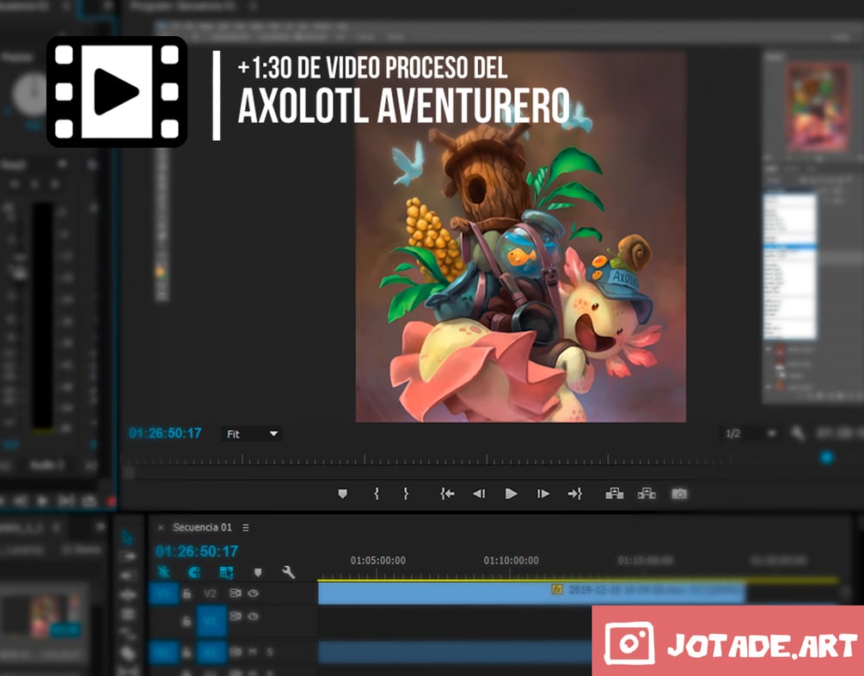Viewport: 864px width, 676px height.
Task: Step back one frame
Action: pos(479,494)
